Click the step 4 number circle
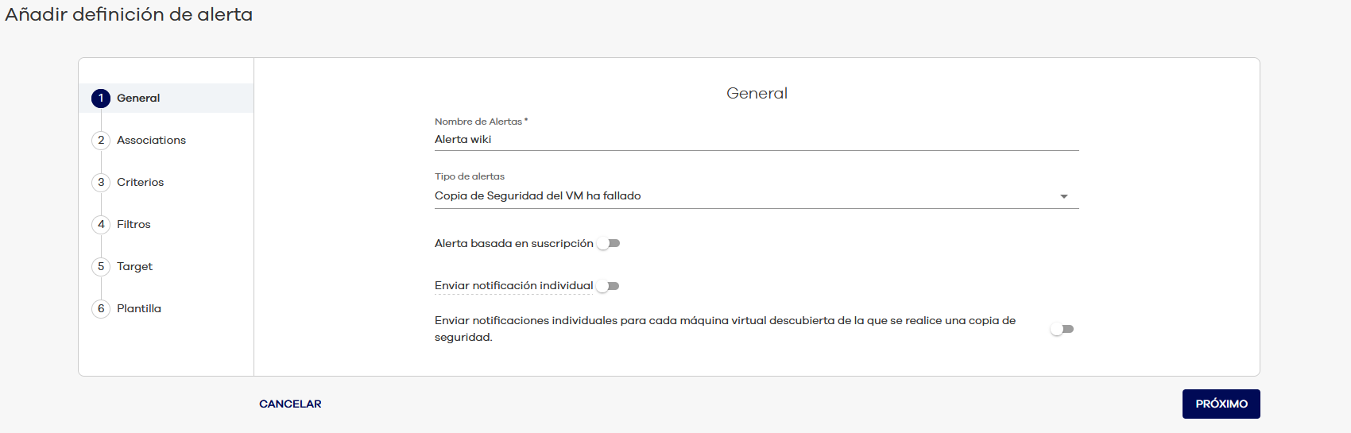 [101, 225]
